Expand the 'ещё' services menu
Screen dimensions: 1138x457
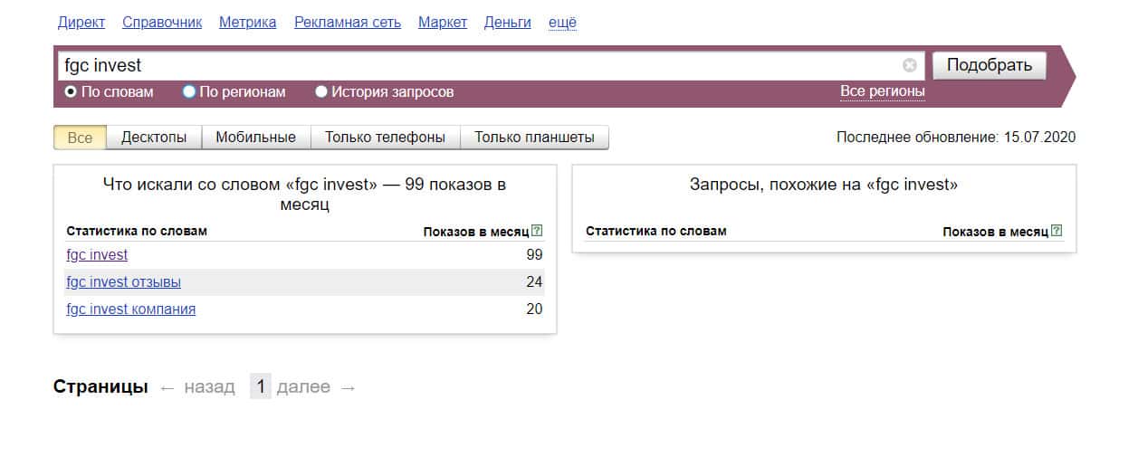point(562,23)
